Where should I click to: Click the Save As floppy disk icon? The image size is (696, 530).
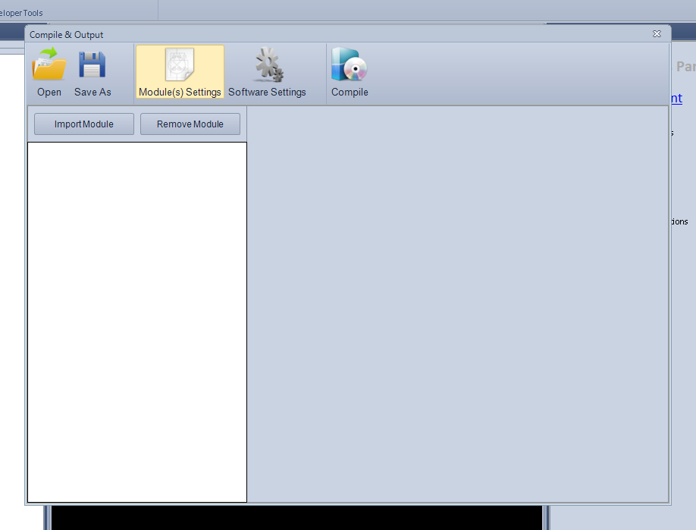(x=92, y=64)
